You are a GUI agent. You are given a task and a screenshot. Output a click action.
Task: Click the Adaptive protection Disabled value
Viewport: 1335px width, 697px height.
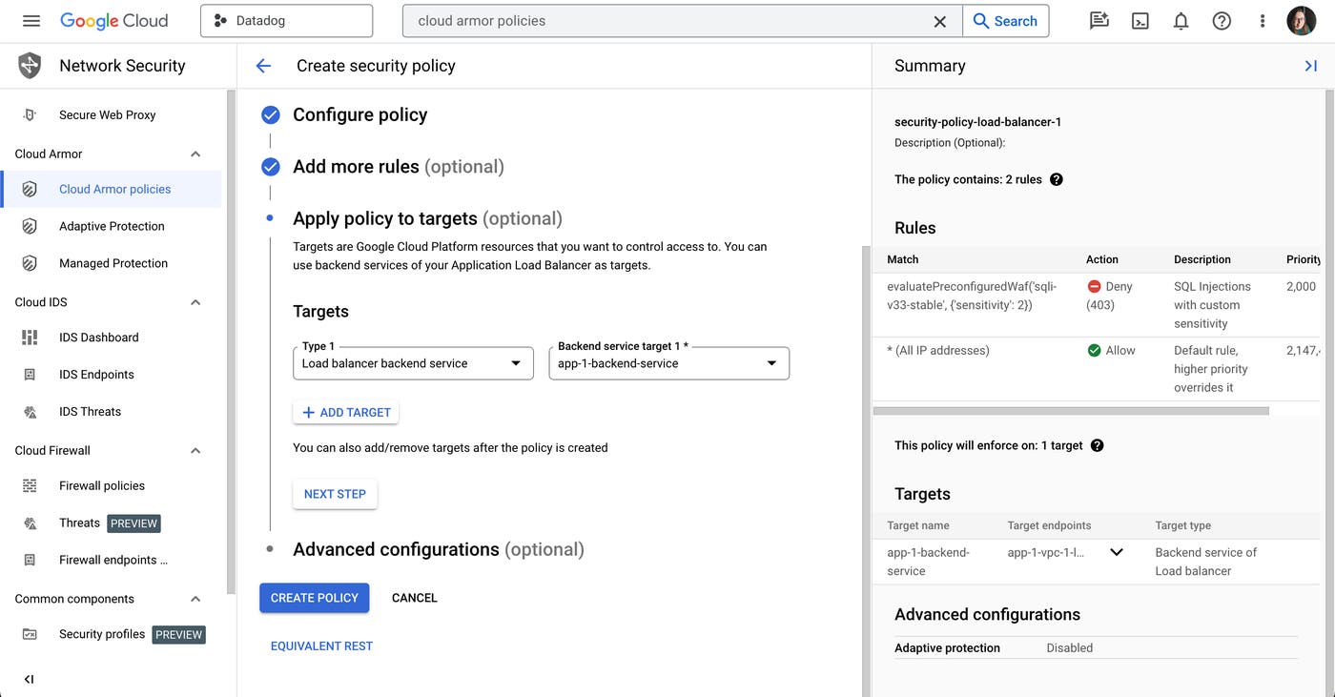[x=1069, y=647]
